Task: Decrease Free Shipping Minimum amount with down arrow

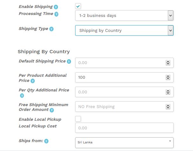Action: [x=168, y=108]
